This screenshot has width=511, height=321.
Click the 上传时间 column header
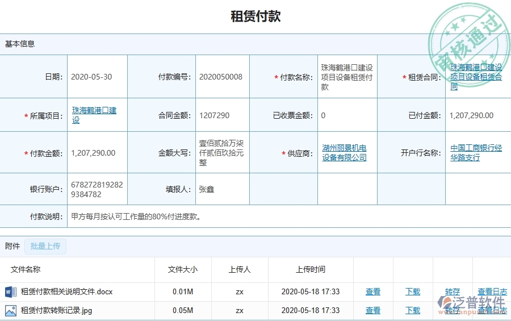pyautogui.click(x=311, y=270)
